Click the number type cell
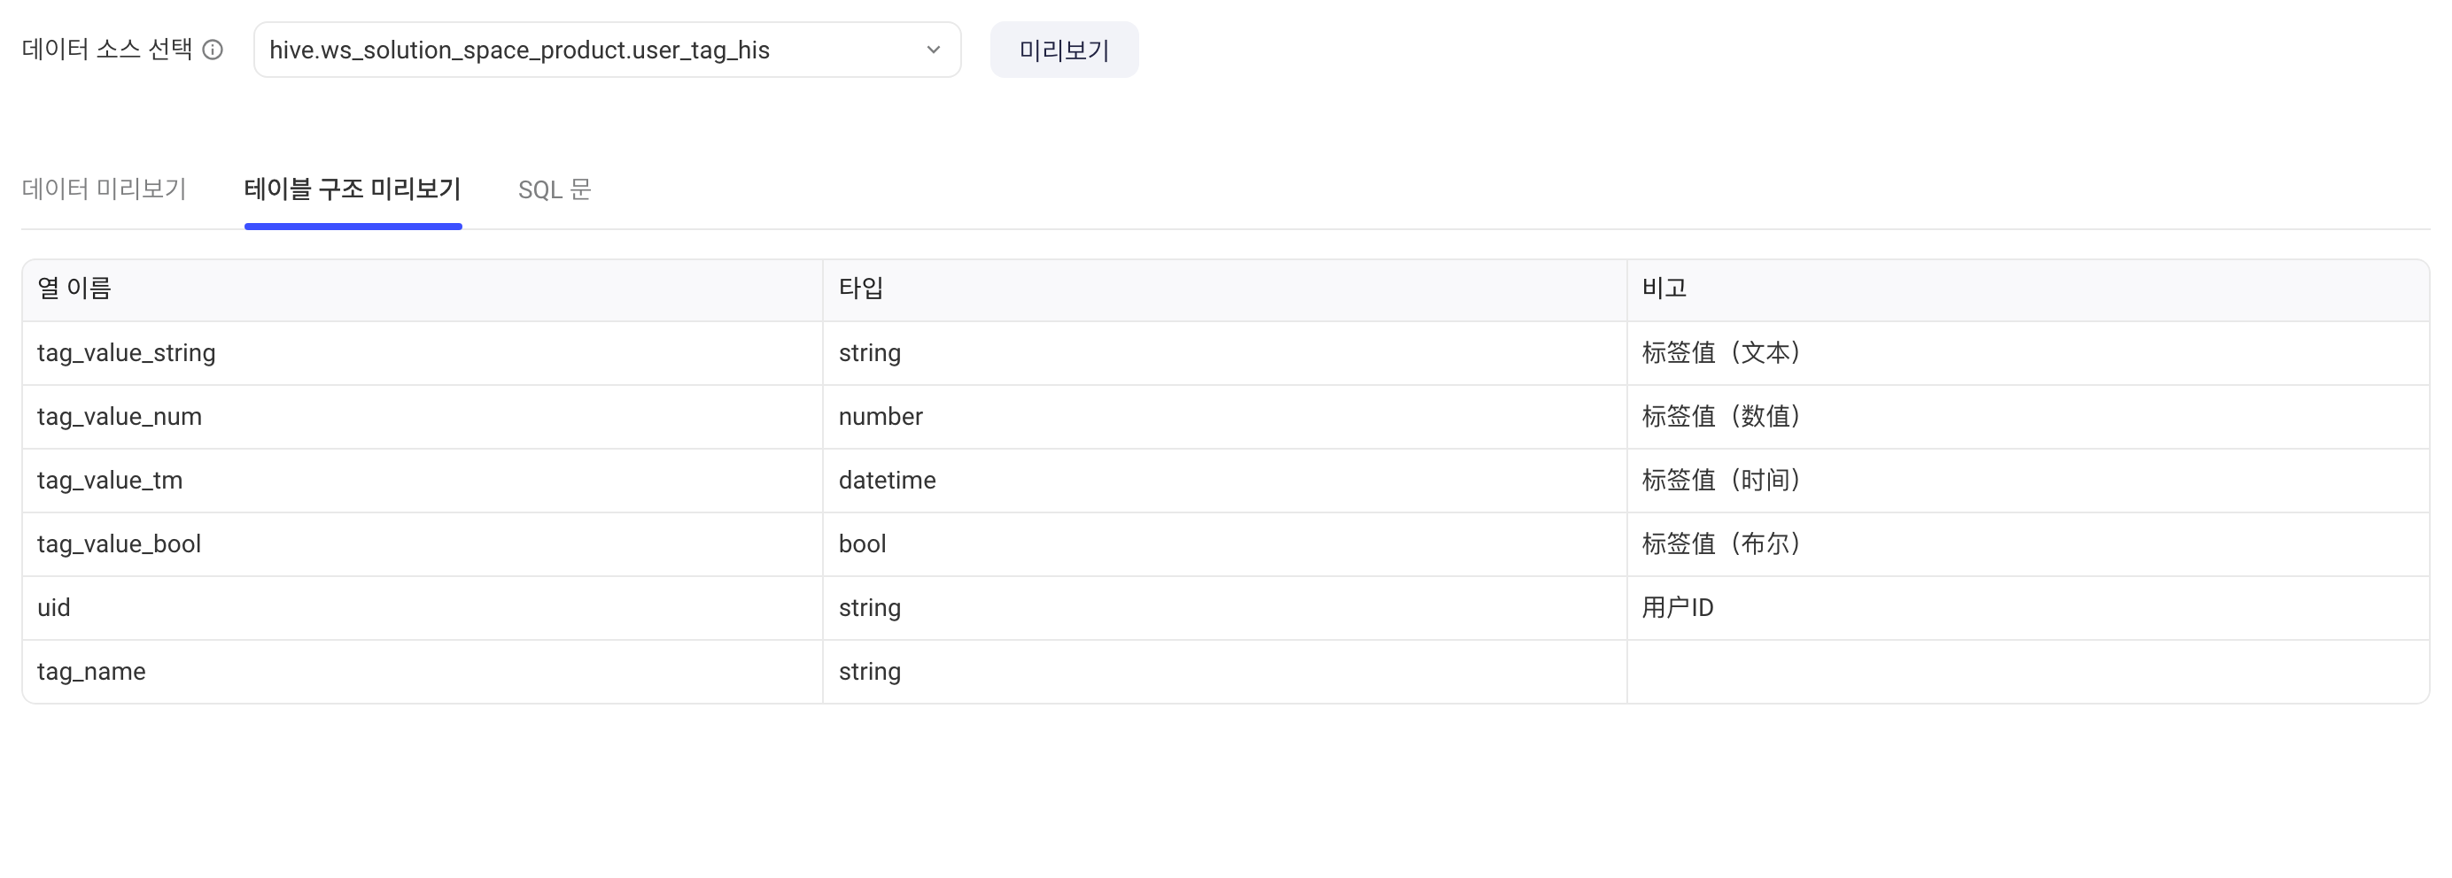Image resolution: width=2452 pixels, height=878 pixels. [1224, 417]
